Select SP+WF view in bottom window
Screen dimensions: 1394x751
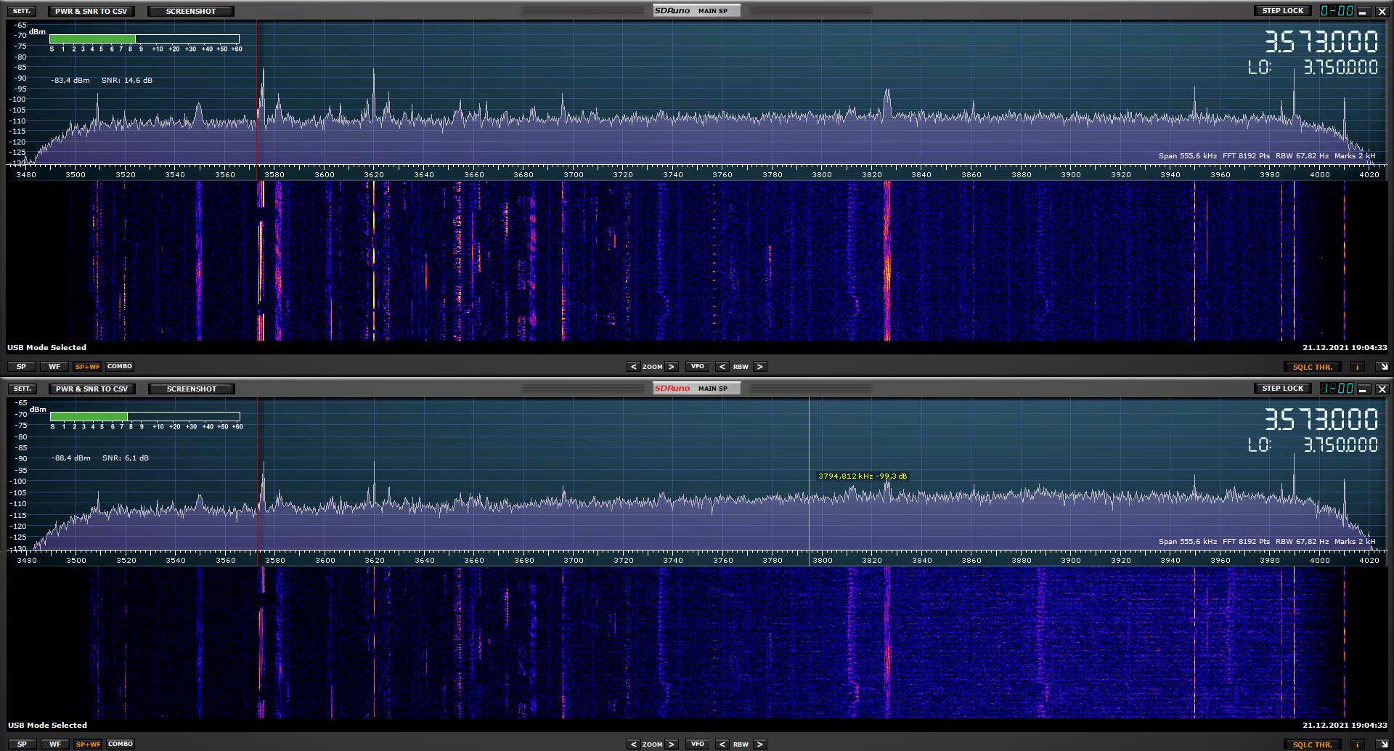click(x=89, y=744)
